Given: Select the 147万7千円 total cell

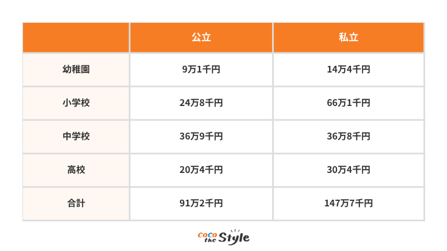Looking at the screenshot, I should pos(348,204).
